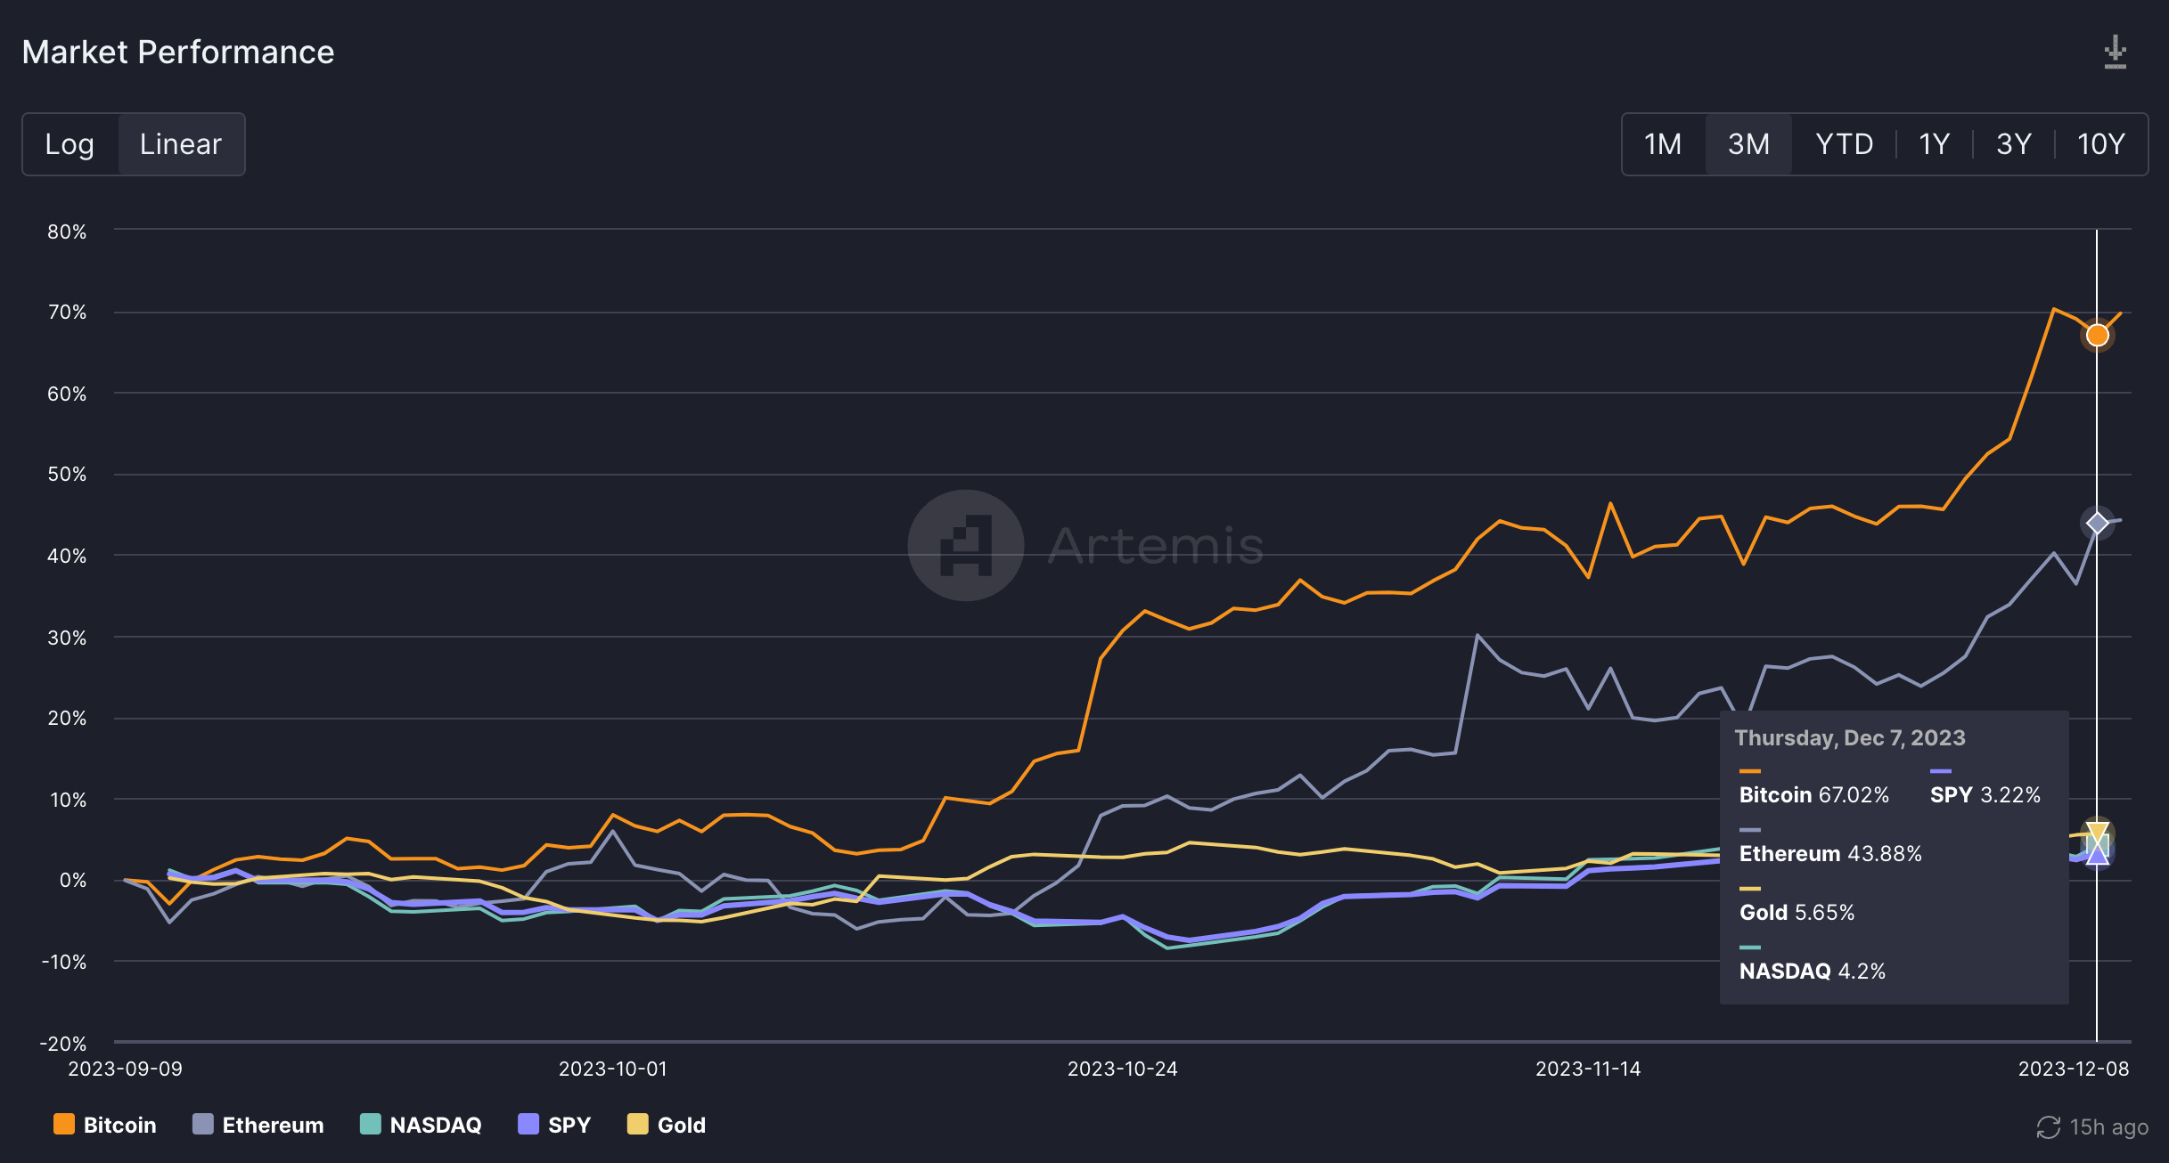Click the Gold 5.65% tooltip value
This screenshot has width=2169, height=1163.
1797,912
